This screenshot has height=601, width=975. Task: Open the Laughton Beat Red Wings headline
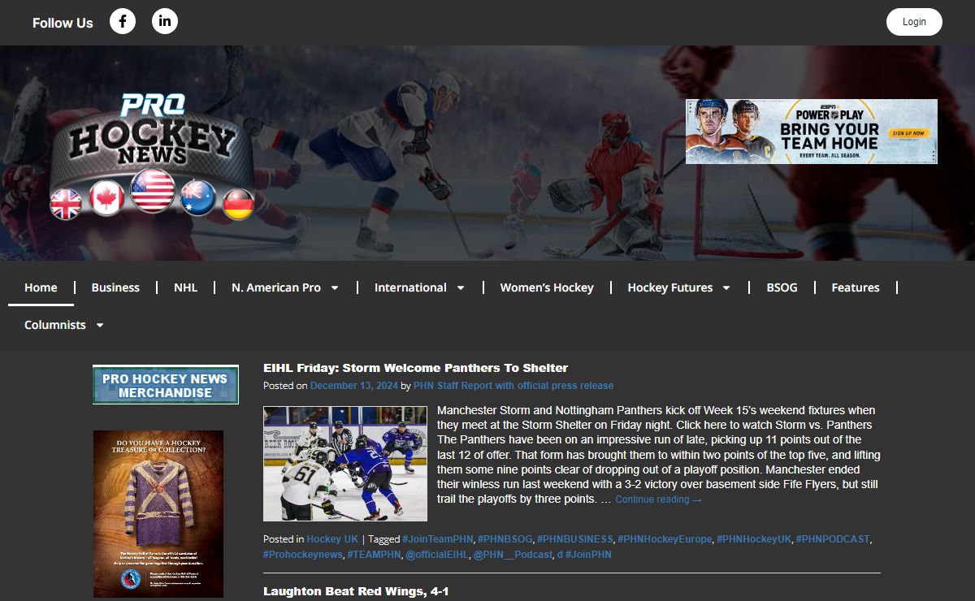click(356, 591)
